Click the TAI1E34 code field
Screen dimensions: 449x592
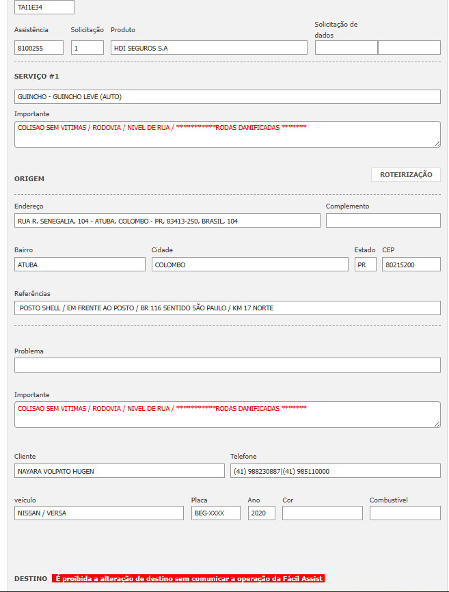click(44, 8)
